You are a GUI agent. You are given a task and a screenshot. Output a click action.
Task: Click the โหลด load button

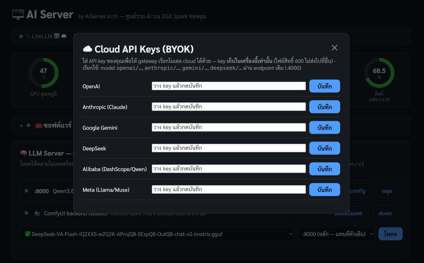pyautogui.click(x=390, y=234)
